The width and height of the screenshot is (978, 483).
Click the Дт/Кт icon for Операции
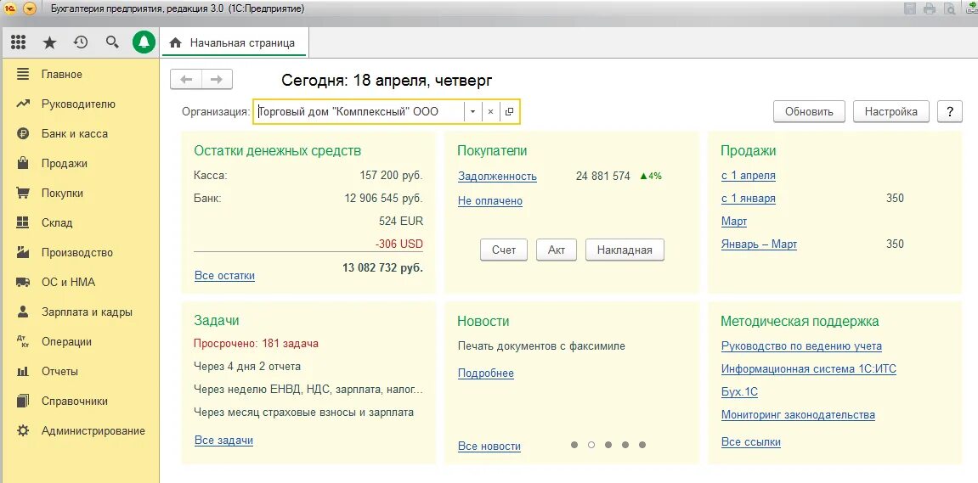point(23,341)
